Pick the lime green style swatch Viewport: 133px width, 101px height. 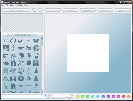82,97
